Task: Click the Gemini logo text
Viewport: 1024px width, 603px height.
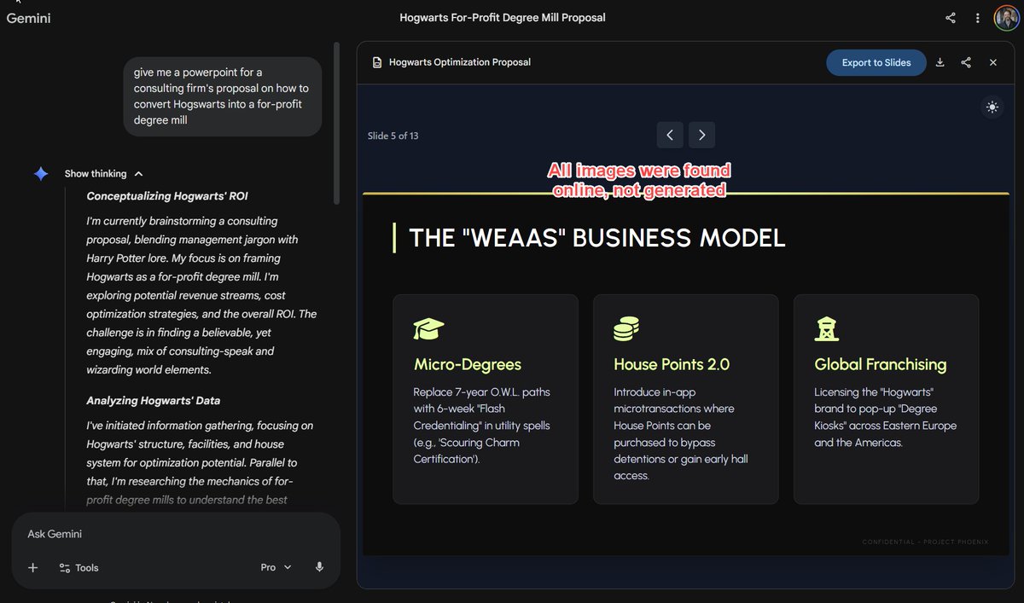Action: 29,18
